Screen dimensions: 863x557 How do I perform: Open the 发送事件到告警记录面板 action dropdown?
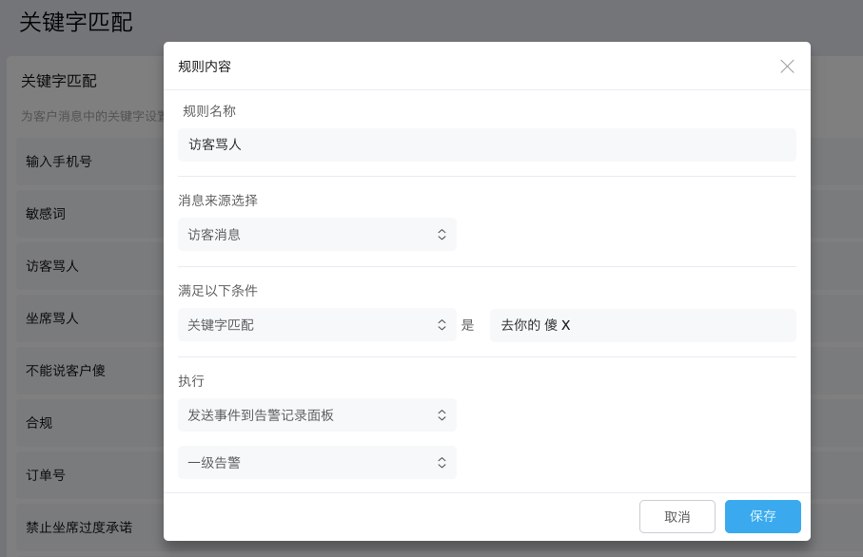(x=316, y=415)
